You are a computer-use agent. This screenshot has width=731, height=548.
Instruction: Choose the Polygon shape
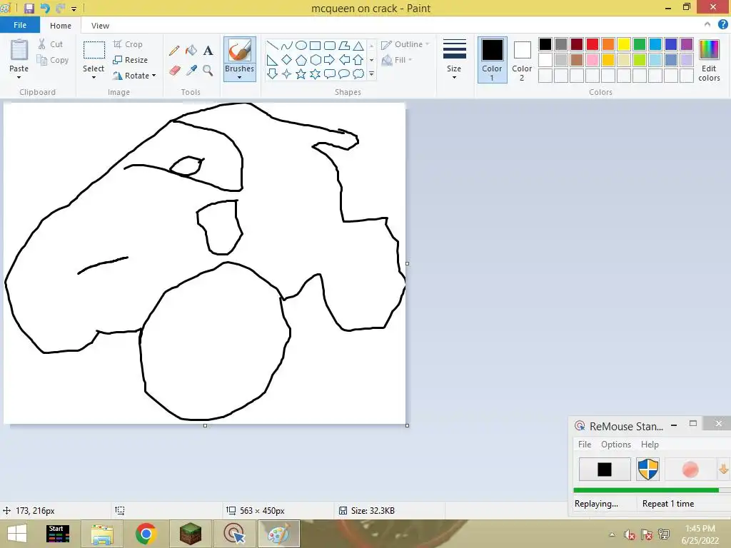pos(344,45)
